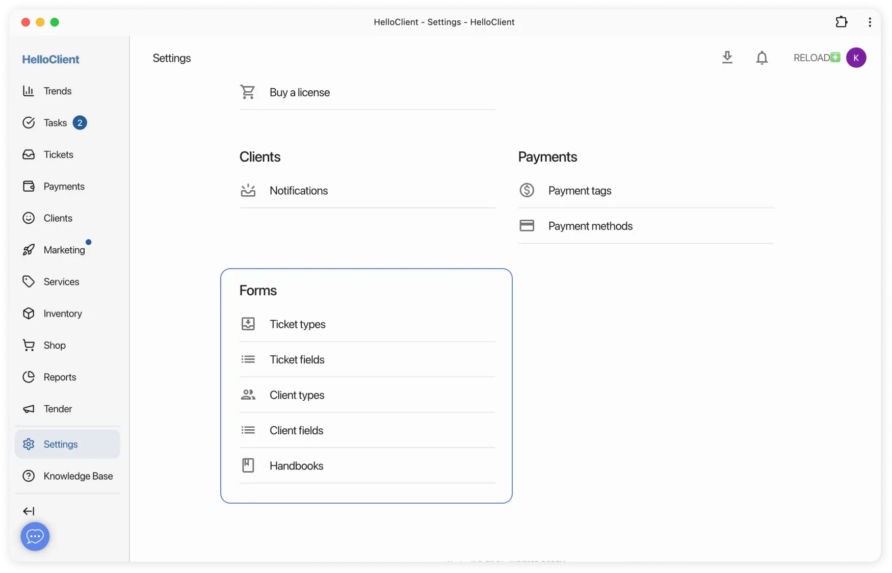Click the dollar icon next to Payment tags
Viewport: 892px width, 573px height.
point(527,190)
